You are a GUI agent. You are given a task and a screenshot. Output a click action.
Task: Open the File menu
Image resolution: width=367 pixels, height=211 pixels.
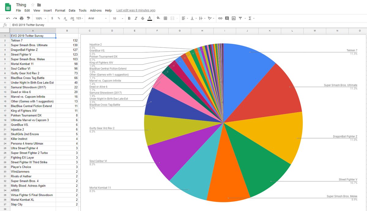(x=19, y=10)
